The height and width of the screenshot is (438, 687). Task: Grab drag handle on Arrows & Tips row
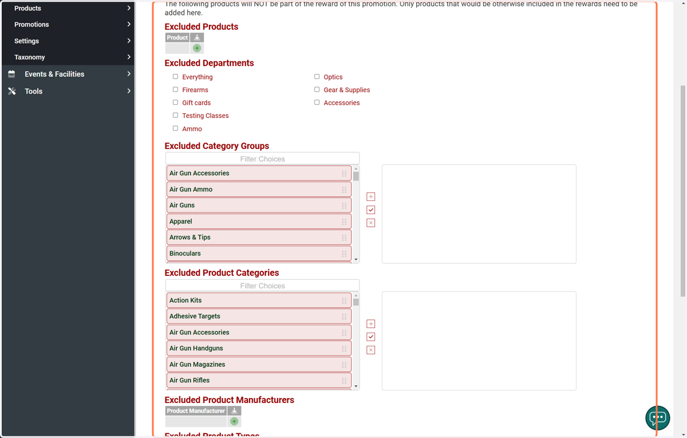pos(344,238)
